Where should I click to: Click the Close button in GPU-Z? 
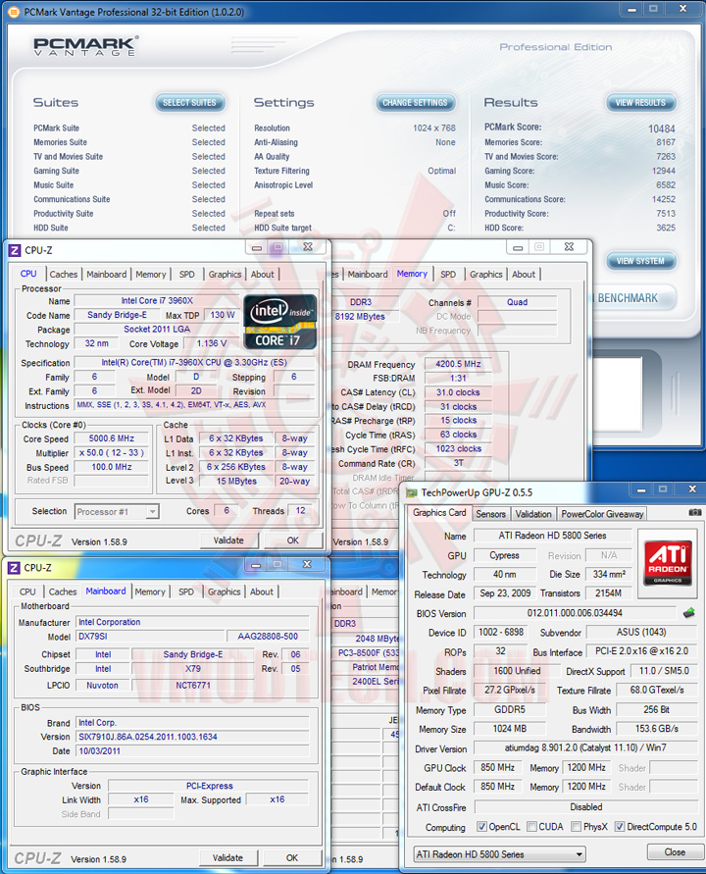675,851
